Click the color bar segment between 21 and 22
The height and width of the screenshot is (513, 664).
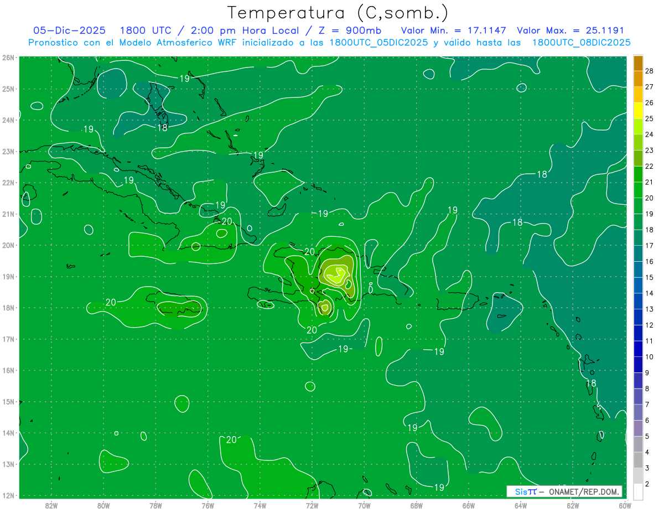(638, 174)
